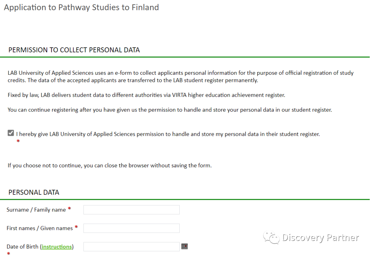Open the Date of Birth calendar picker
371x255 pixels.
click(x=184, y=246)
